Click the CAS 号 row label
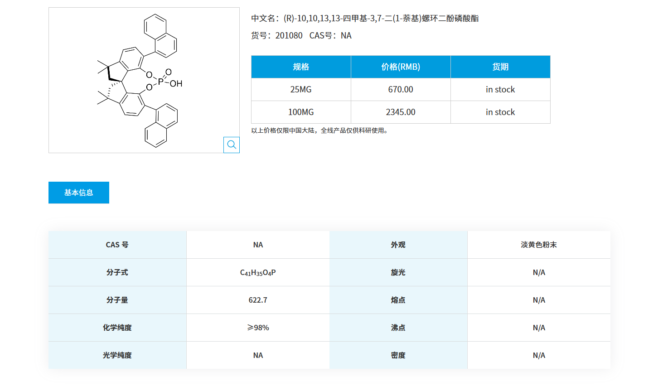663x391 pixels. tap(117, 245)
